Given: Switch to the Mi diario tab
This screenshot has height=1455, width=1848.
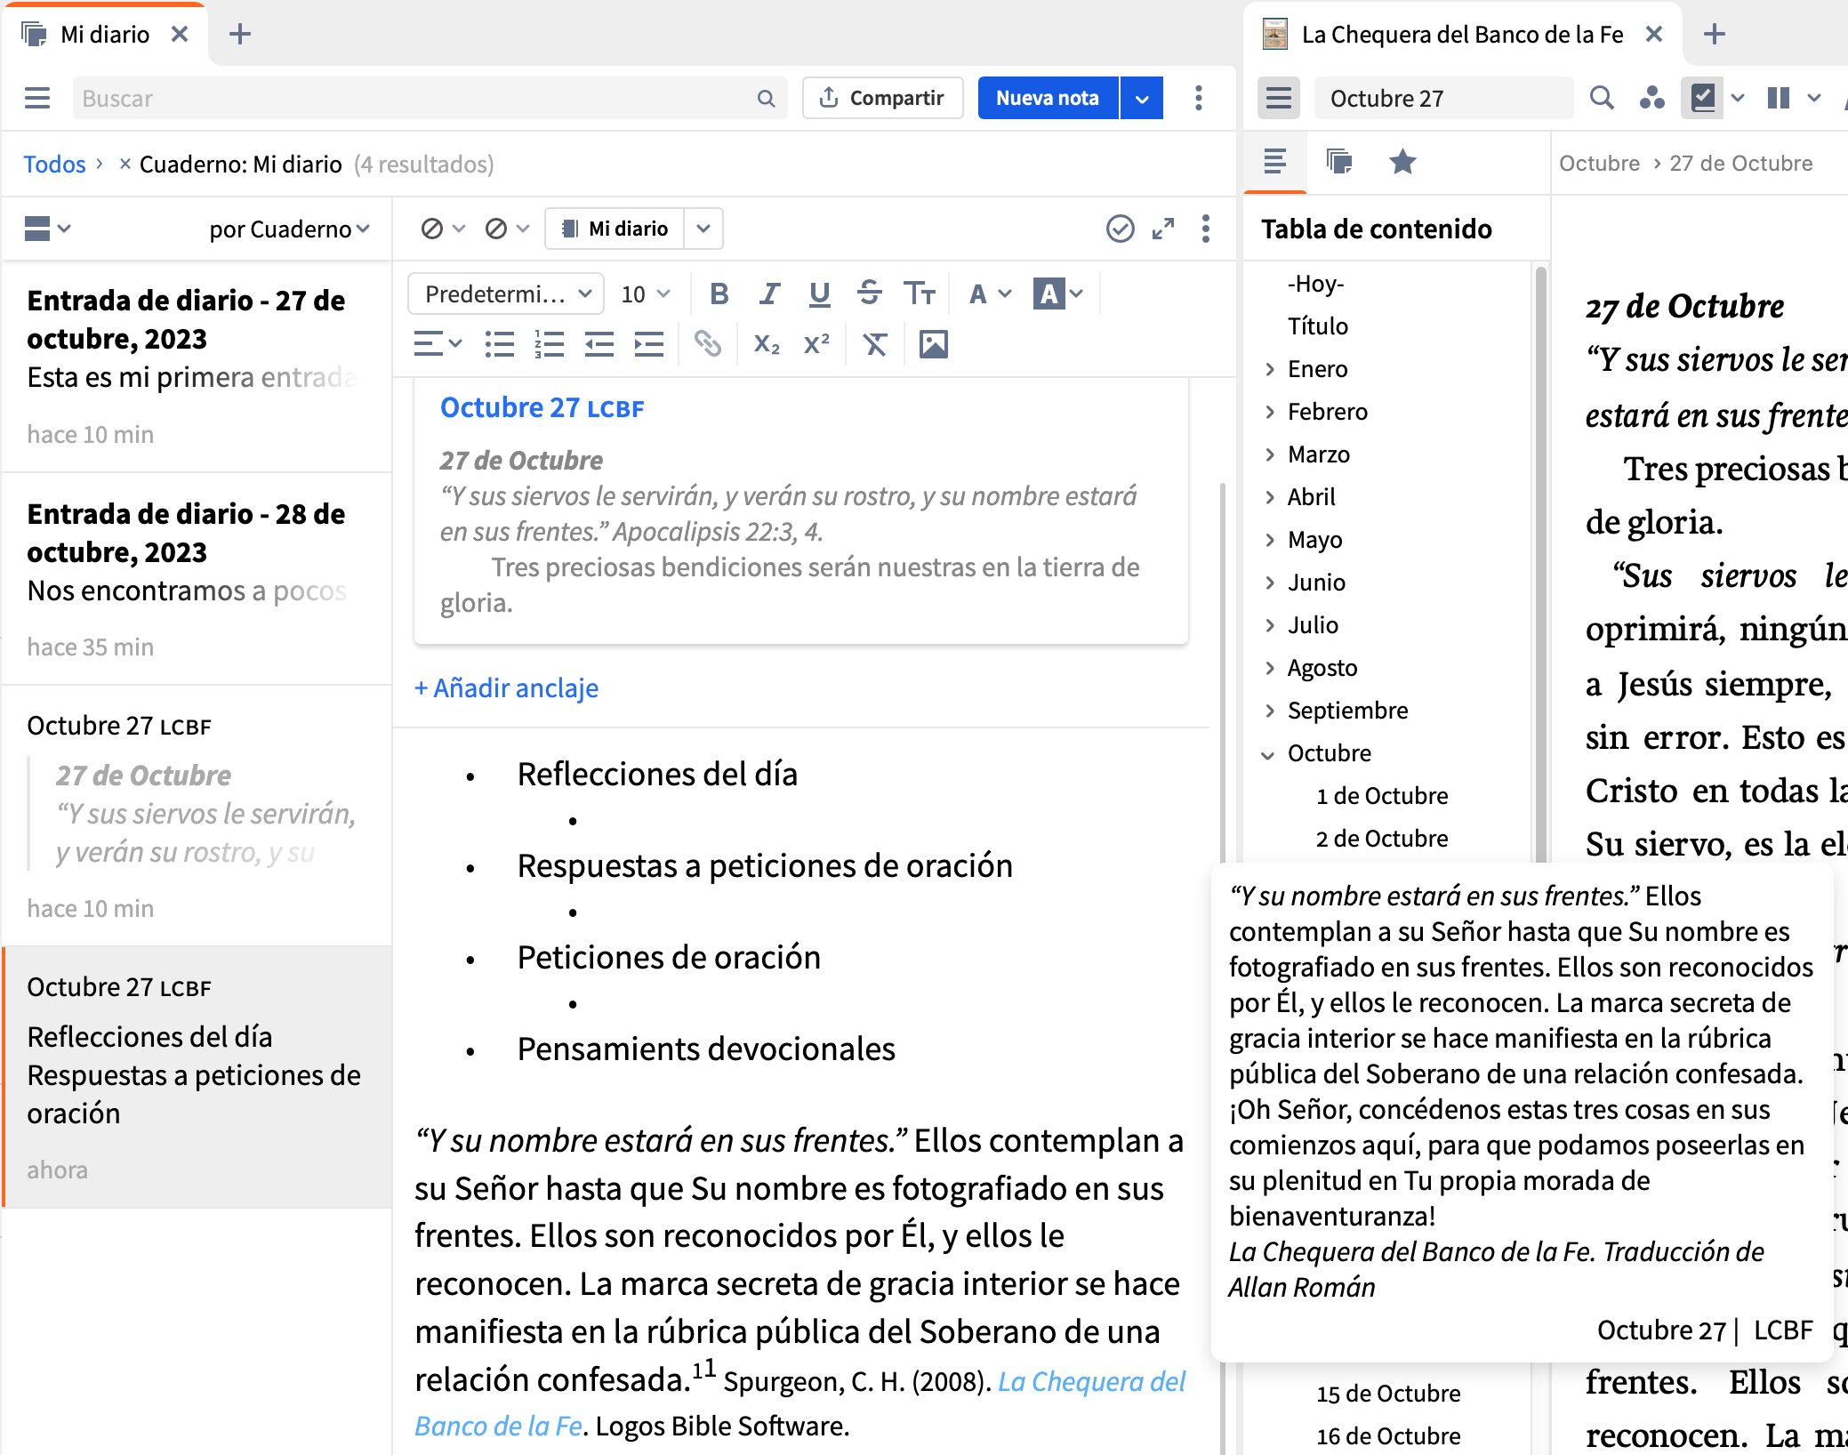Looking at the screenshot, I should tap(104, 35).
